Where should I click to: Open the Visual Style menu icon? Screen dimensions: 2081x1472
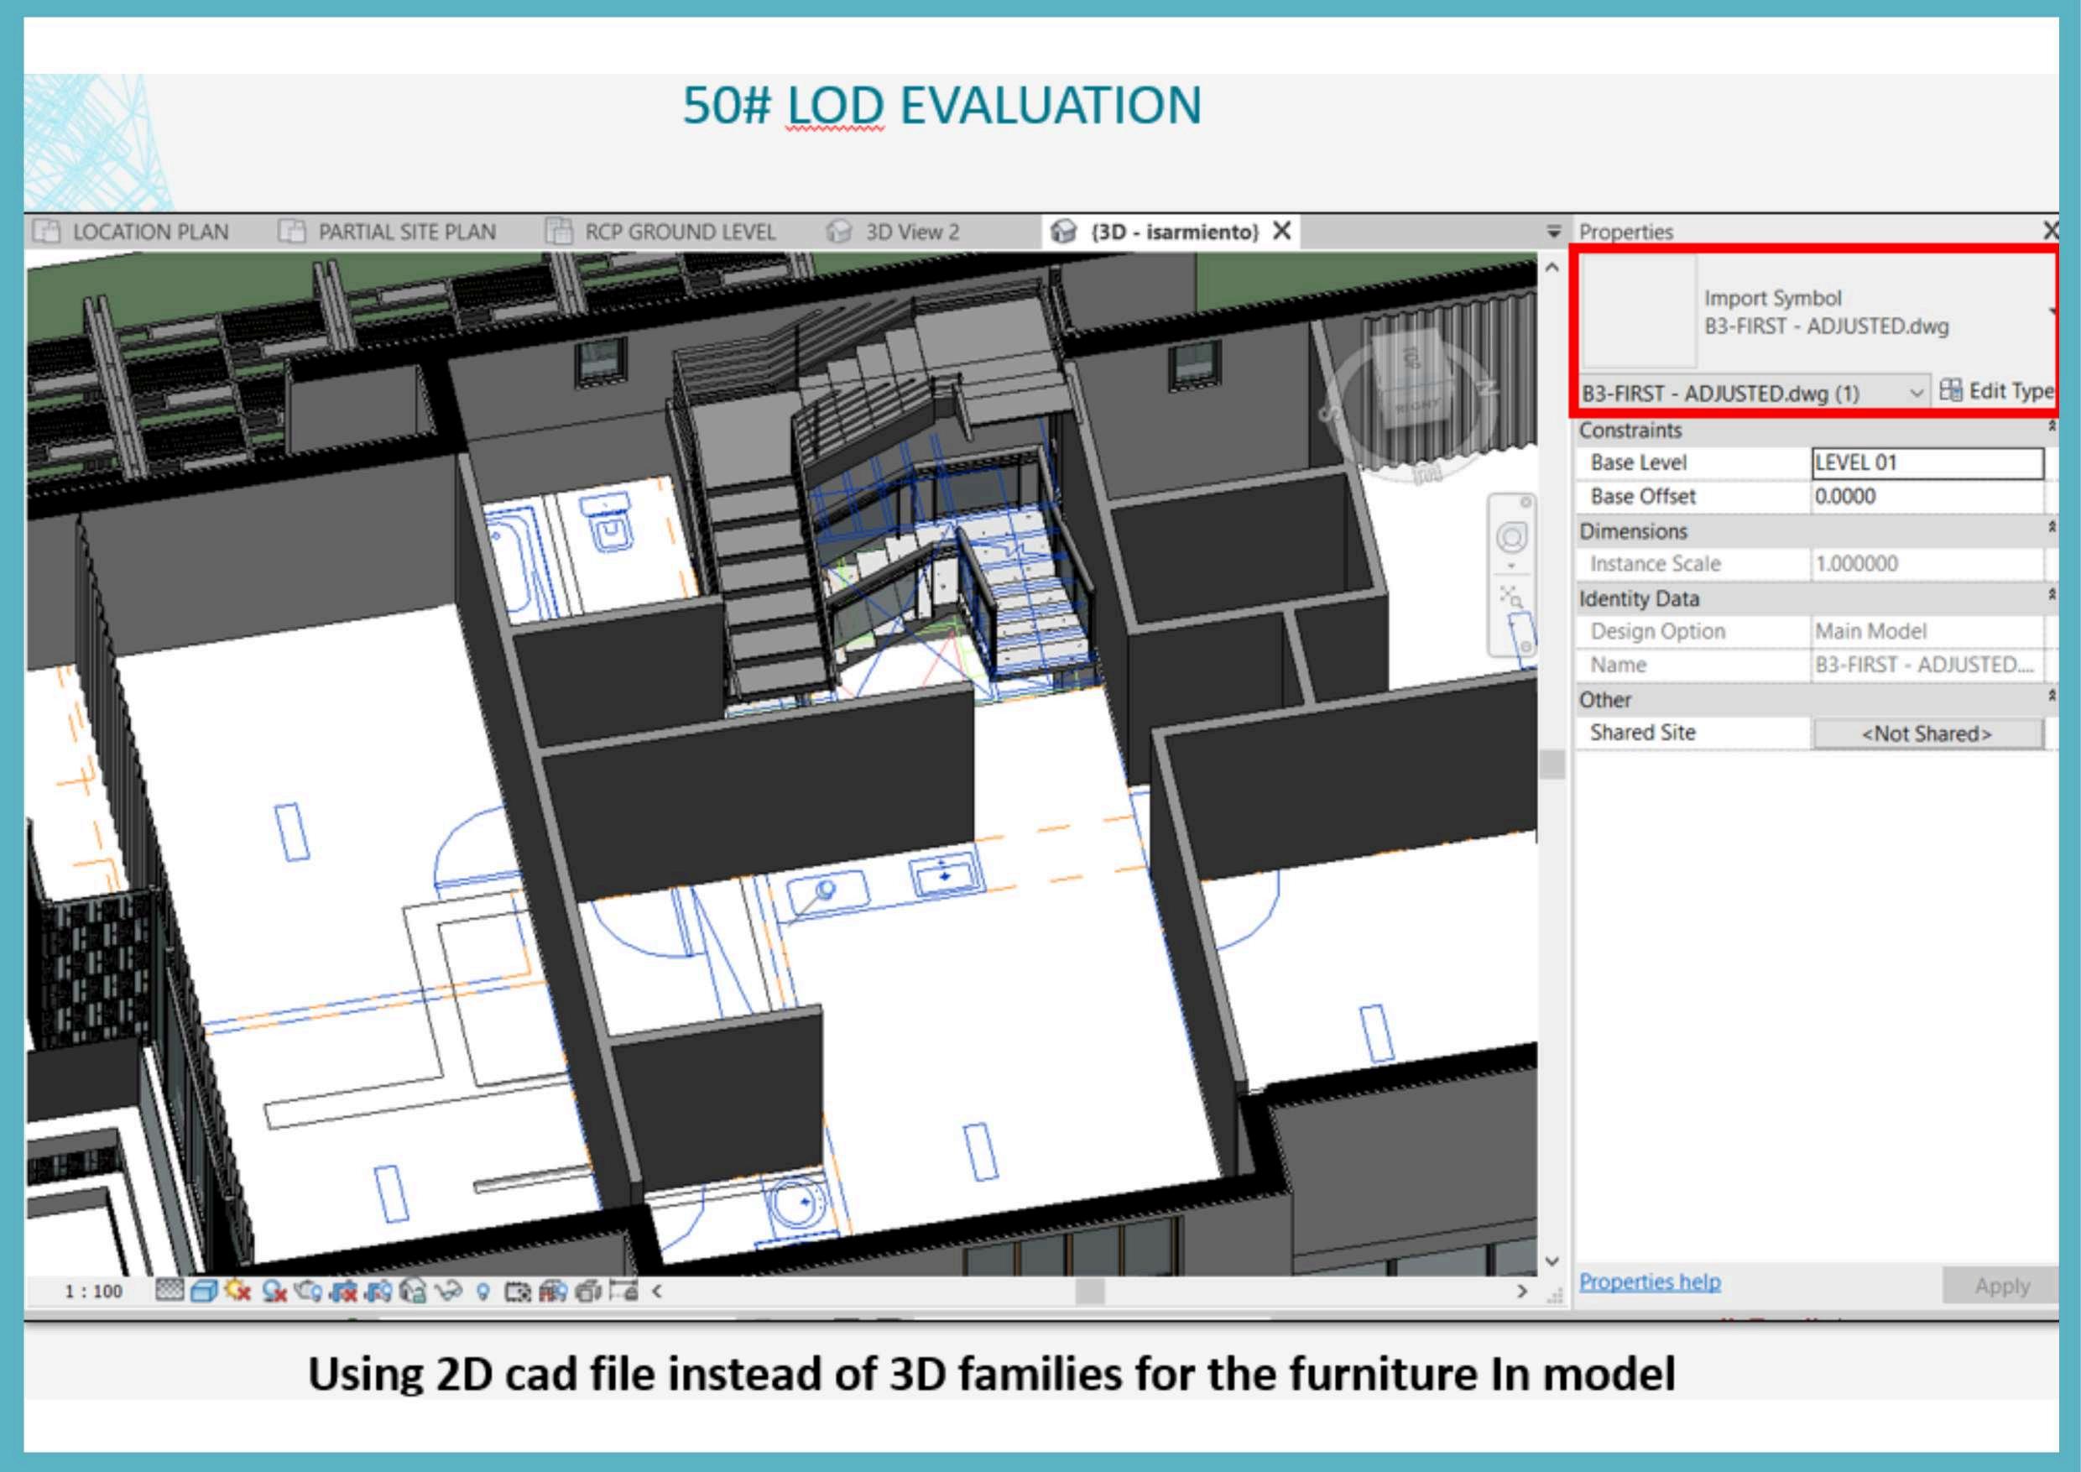coord(204,1290)
